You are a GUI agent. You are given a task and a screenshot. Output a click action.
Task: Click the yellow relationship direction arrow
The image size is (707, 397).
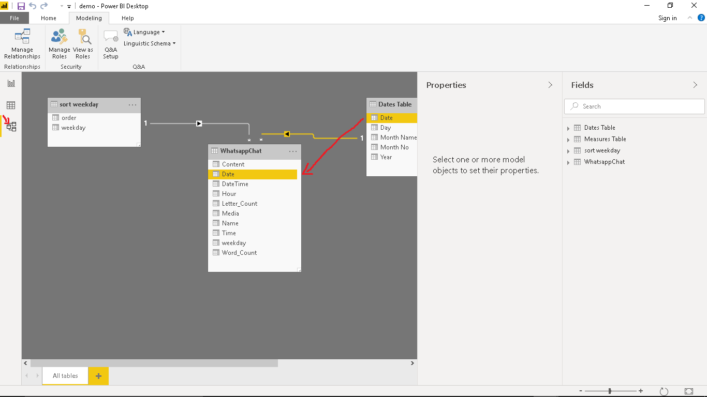click(x=287, y=134)
